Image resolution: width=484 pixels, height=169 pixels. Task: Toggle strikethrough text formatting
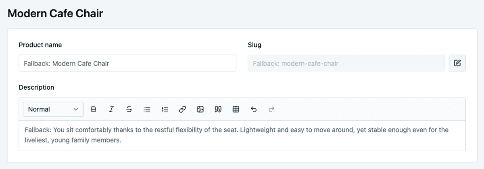pos(129,109)
